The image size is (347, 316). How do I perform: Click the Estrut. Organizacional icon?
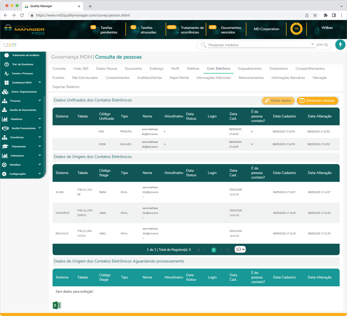(x=5, y=92)
